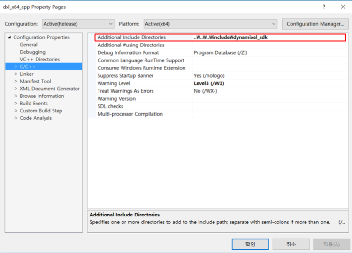Expand the Build Events node
352x253 pixels.
[15, 103]
